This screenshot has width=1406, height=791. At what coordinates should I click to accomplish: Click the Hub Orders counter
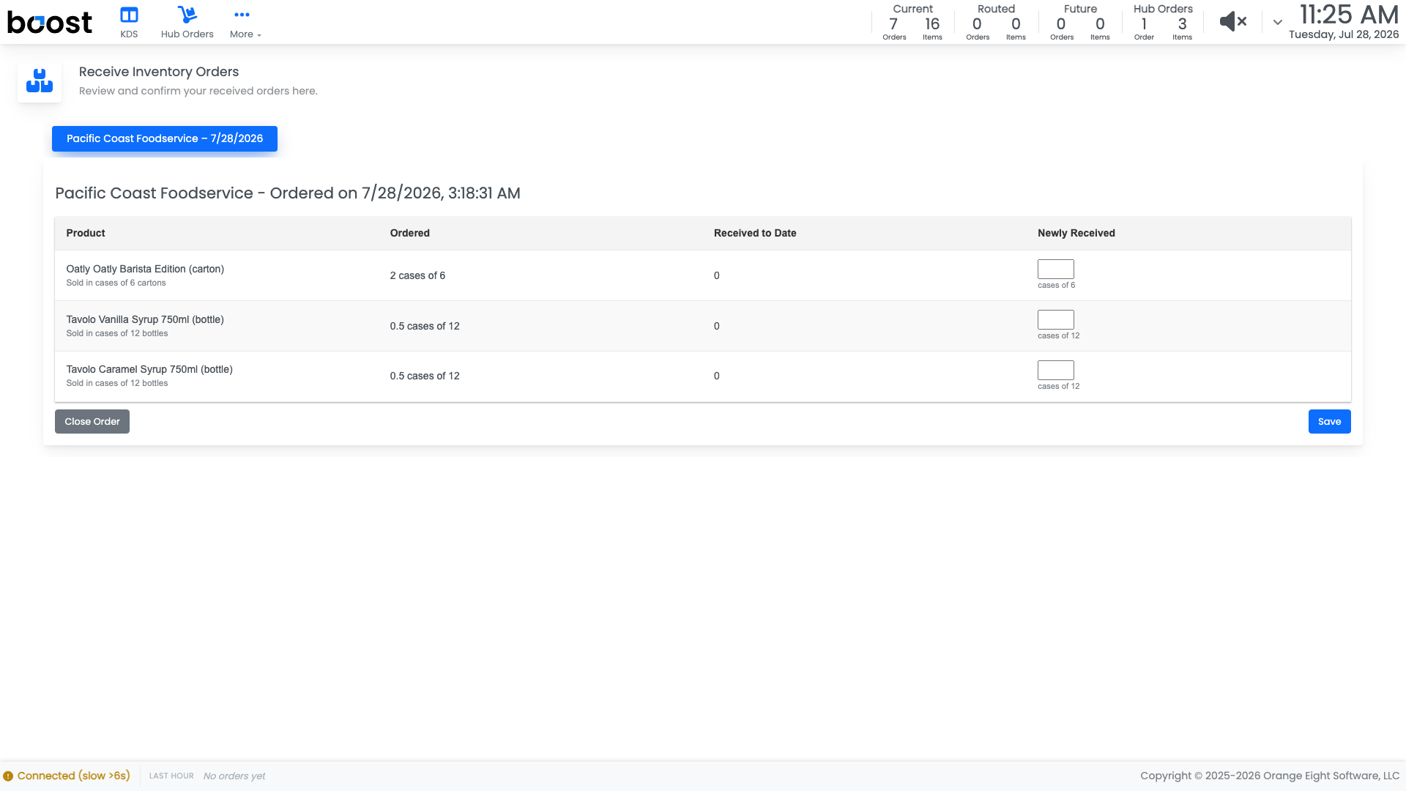[1163, 23]
